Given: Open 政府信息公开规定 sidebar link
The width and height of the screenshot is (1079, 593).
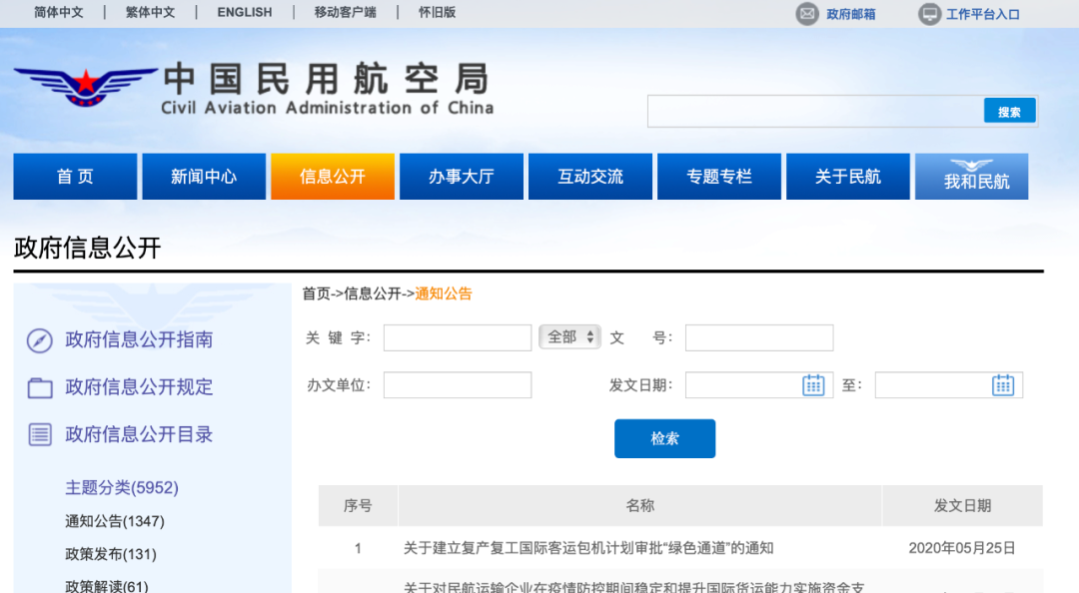Looking at the screenshot, I should pos(139,387).
